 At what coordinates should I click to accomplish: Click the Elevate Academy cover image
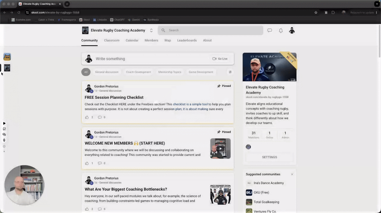(269, 67)
